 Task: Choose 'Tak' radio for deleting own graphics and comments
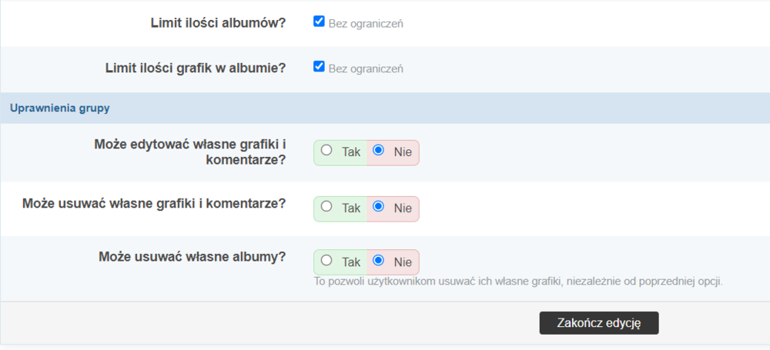pos(326,206)
